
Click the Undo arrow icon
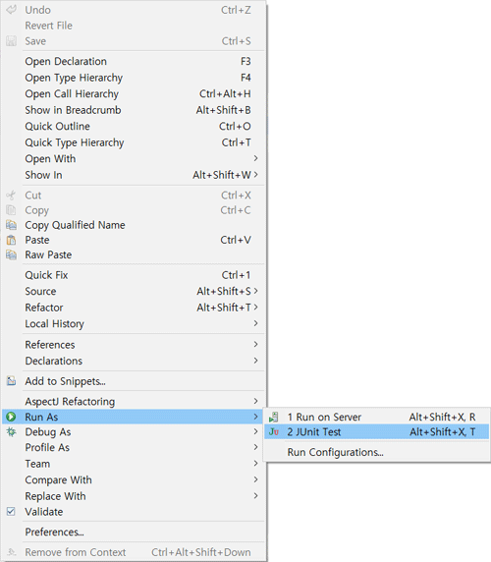click(x=11, y=10)
